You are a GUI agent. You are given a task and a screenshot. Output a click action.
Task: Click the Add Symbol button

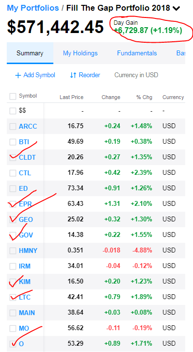click(x=35, y=75)
